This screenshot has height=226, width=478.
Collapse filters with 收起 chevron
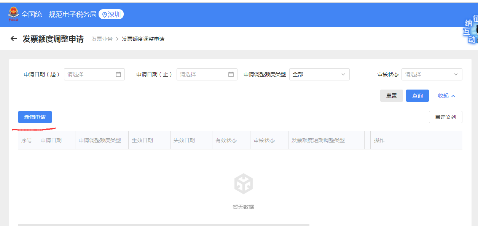tap(447, 96)
